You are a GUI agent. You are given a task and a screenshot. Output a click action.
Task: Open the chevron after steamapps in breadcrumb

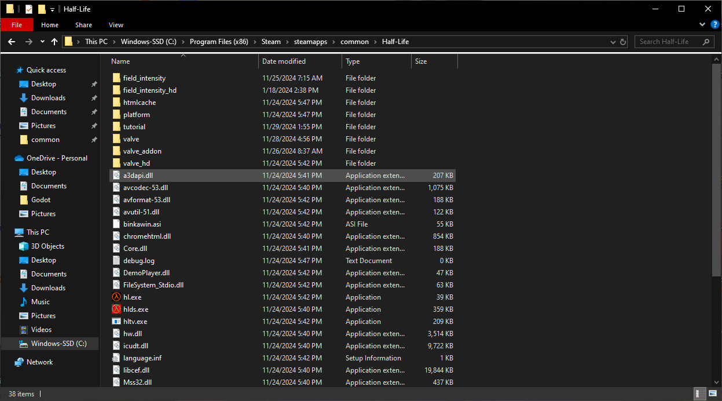(x=335, y=42)
